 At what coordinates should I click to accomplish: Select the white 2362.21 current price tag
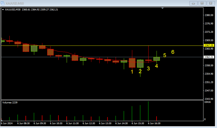tap(209, 57)
